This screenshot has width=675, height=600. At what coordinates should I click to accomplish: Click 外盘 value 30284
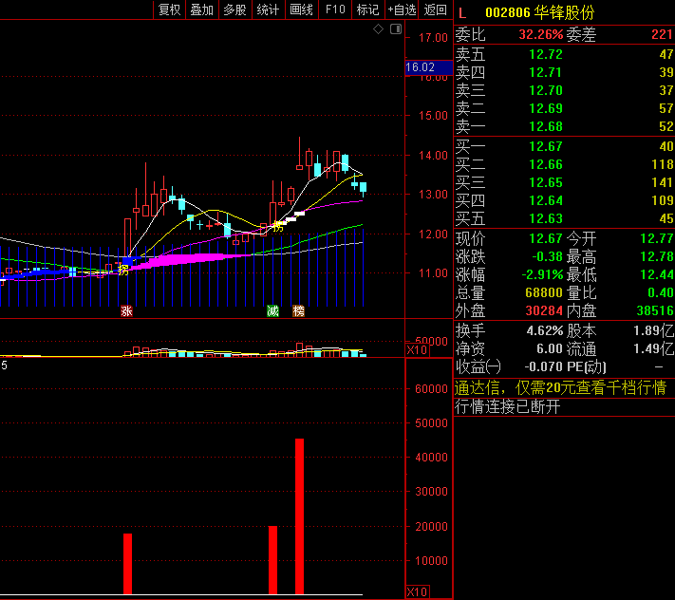pos(544,311)
